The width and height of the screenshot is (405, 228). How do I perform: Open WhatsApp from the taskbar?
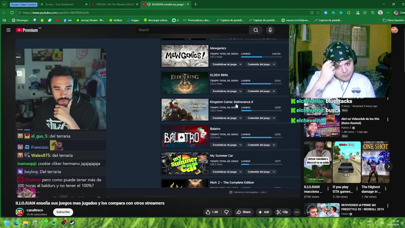(x=45, y=223)
